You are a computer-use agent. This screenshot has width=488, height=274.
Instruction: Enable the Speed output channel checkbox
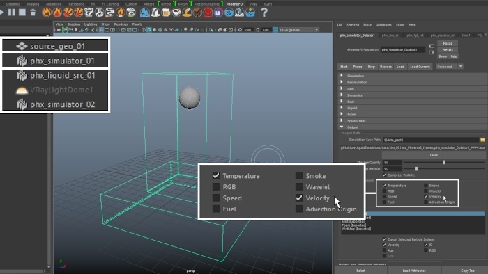pyautogui.click(x=384, y=197)
